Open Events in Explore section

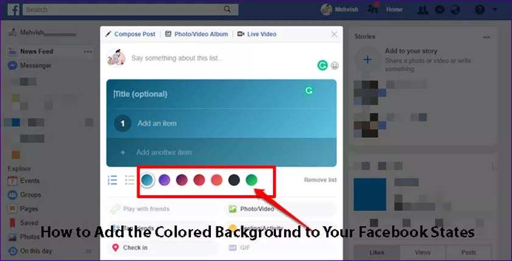(30, 181)
